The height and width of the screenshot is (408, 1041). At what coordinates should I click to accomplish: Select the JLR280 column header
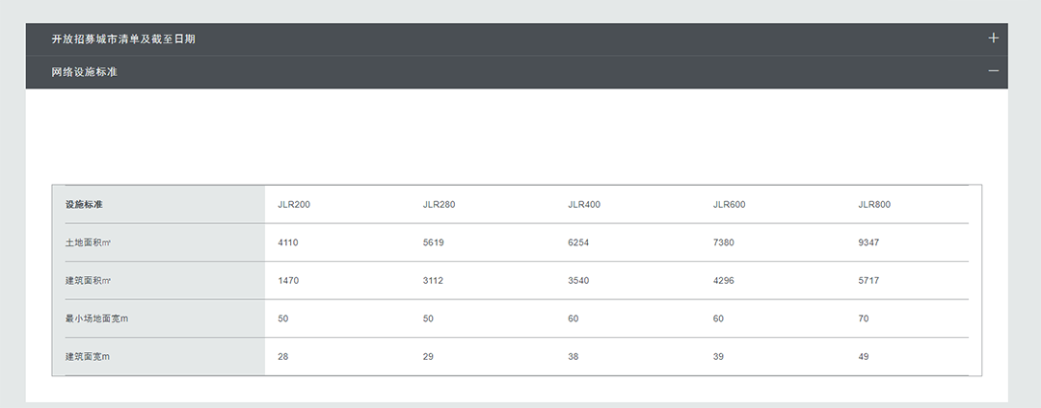439,205
